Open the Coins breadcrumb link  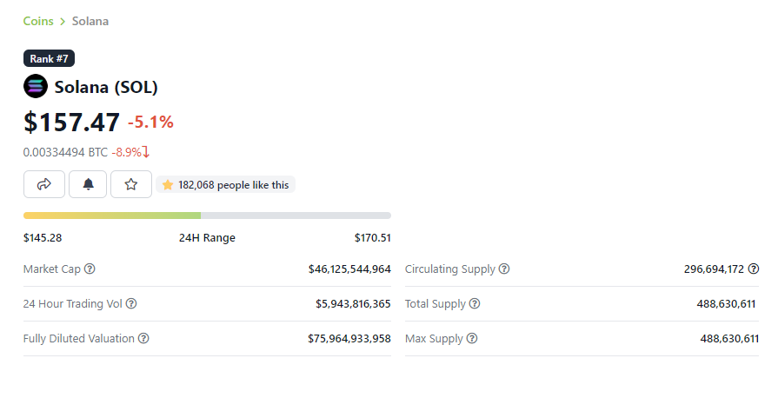(x=38, y=22)
